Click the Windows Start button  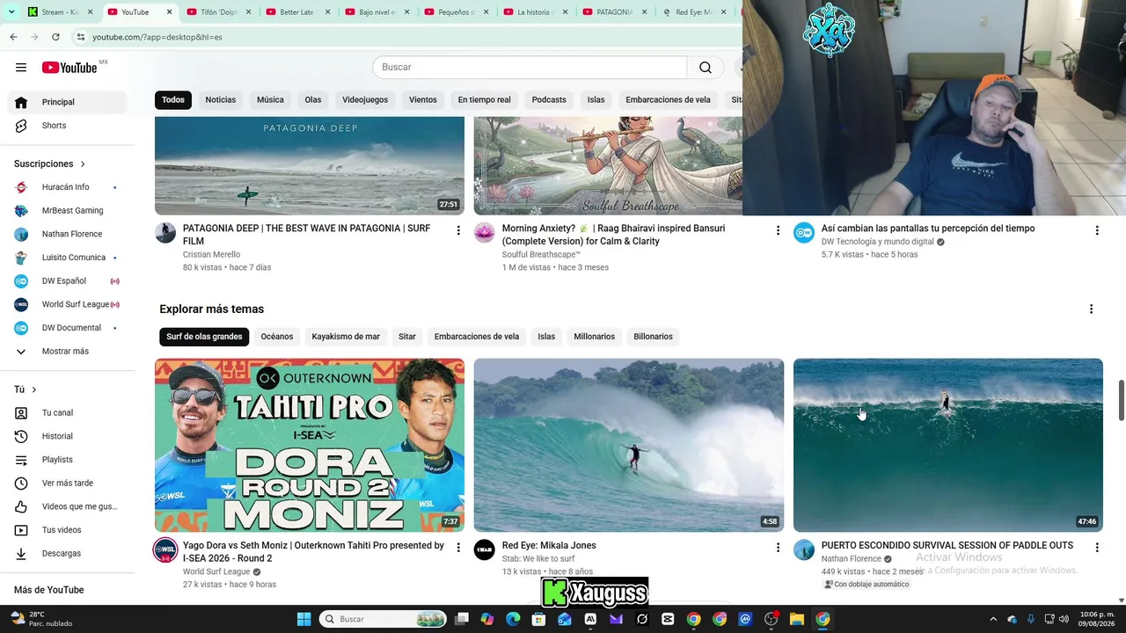(304, 619)
